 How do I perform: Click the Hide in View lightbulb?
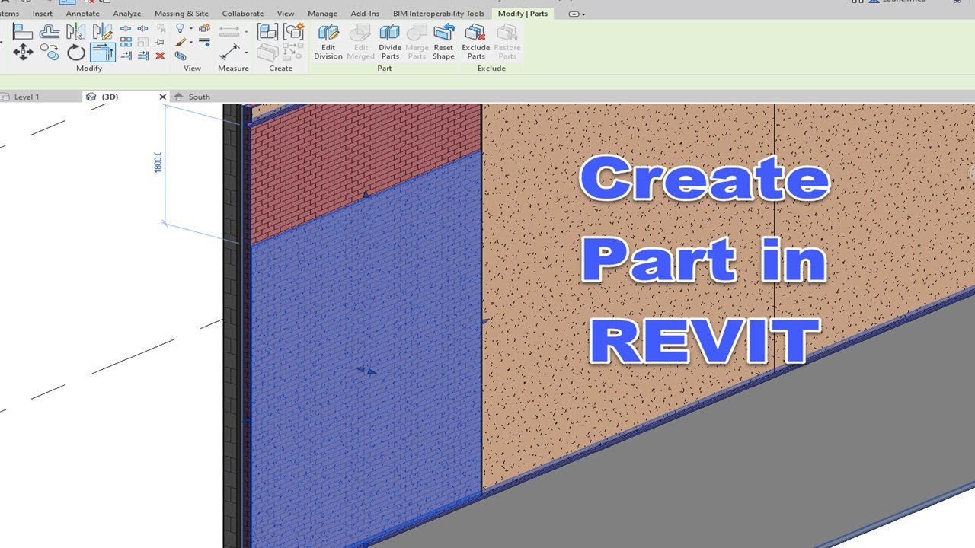point(181,28)
